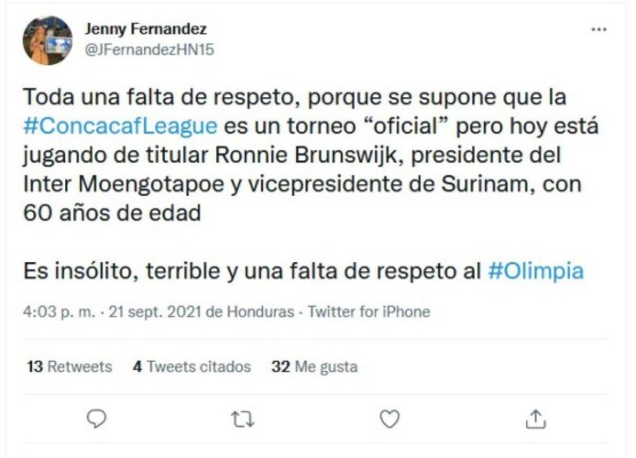
Task: Retweet using the arrows icon
Action: click(x=243, y=420)
